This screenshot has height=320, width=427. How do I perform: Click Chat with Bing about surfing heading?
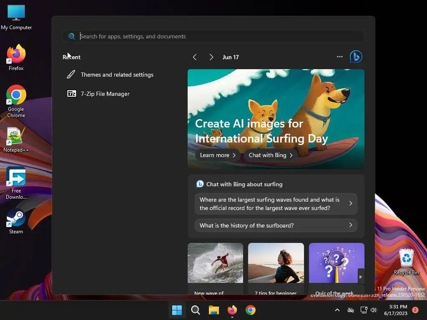[244, 184]
